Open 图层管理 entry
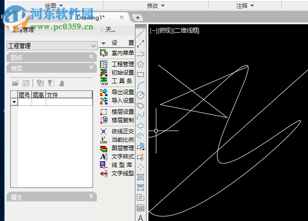 (117, 148)
